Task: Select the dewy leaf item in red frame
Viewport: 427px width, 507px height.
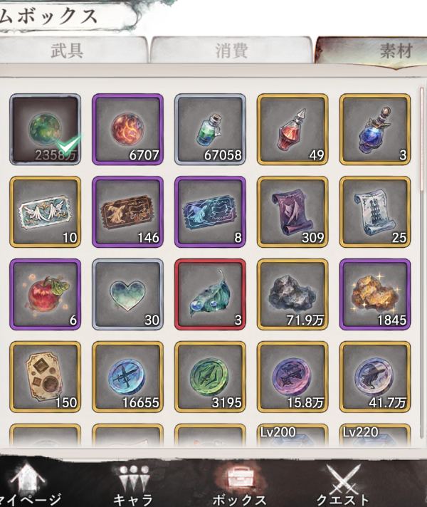Action: click(210, 294)
